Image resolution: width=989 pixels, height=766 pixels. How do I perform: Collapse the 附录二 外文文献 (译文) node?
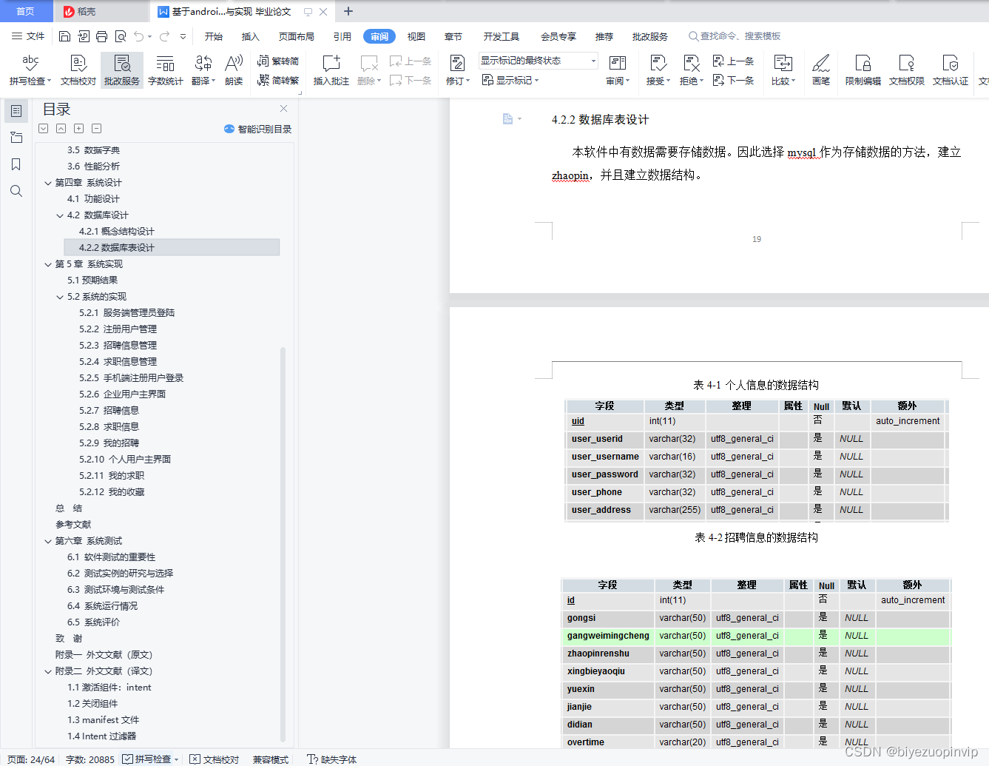48,671
